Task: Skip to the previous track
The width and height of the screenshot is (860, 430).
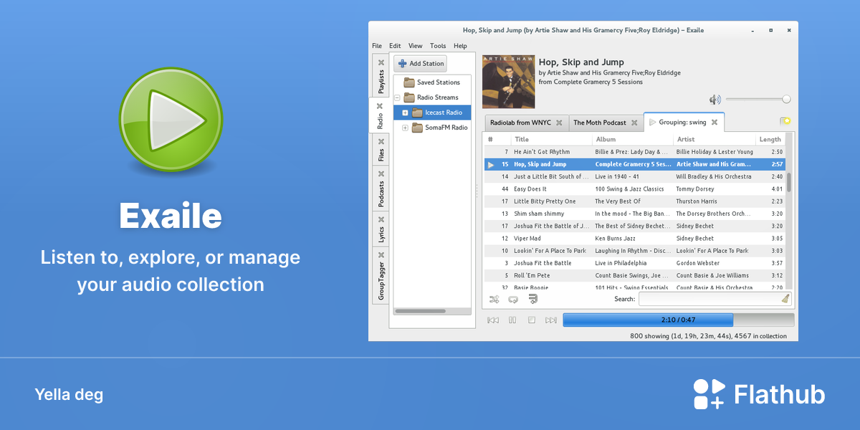Action: point(493,320)
